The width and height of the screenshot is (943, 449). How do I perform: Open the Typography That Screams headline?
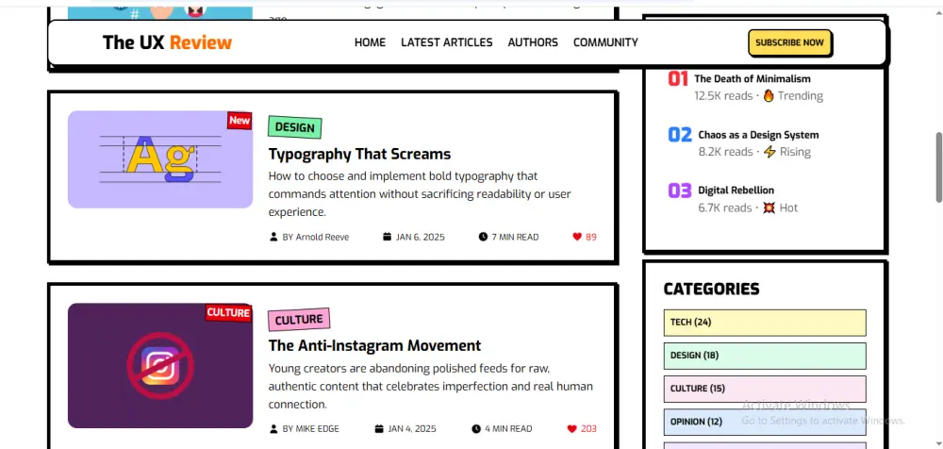tap(359, 154)
